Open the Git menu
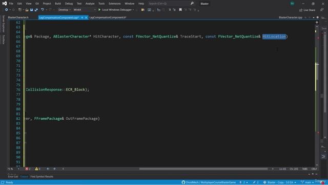The height and width of the screenshot is (185, 328). (x=37, y=4)
